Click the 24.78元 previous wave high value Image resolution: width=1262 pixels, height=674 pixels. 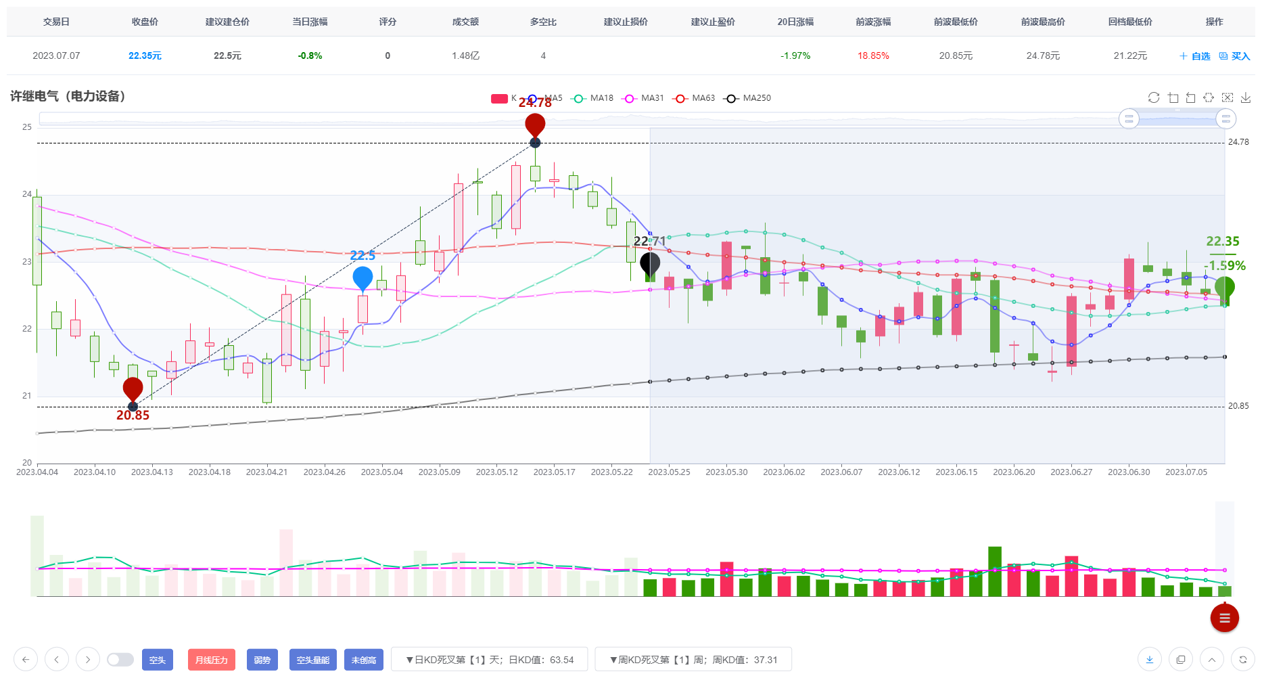coord(1043,55)
